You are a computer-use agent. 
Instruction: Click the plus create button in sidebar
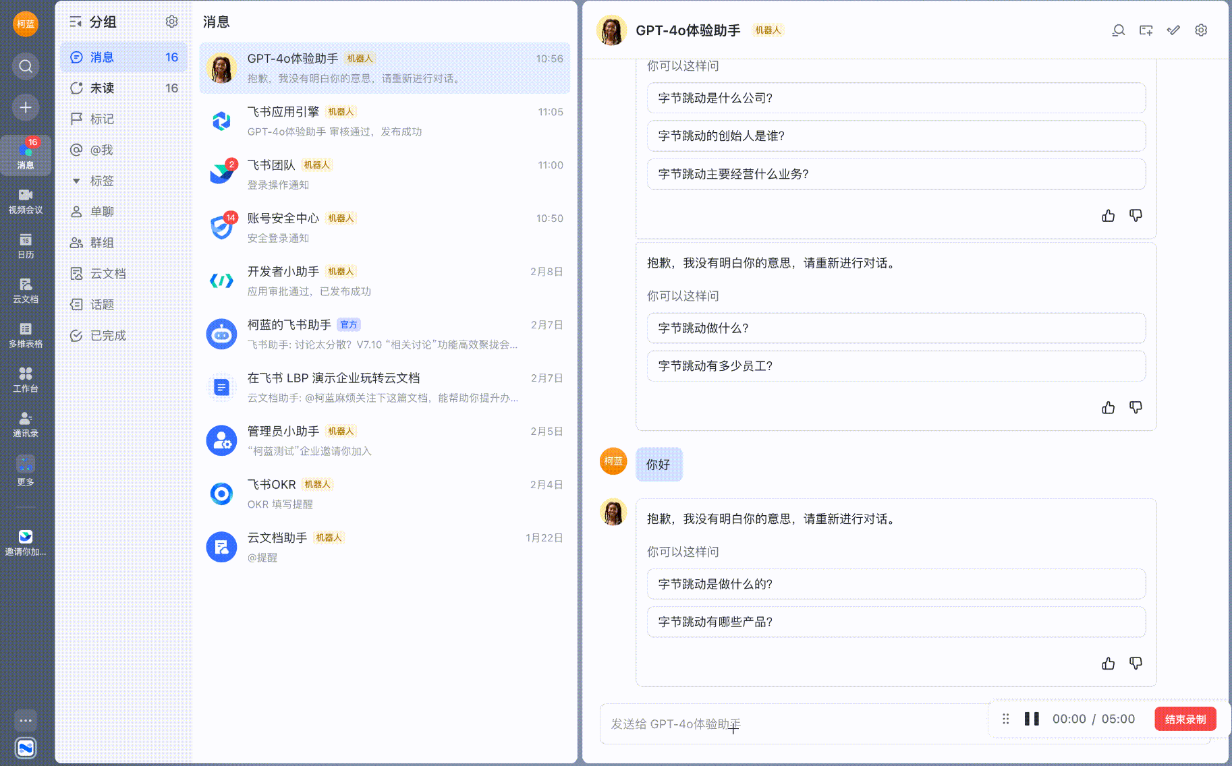pyautogui.click(x=26, y=107)
